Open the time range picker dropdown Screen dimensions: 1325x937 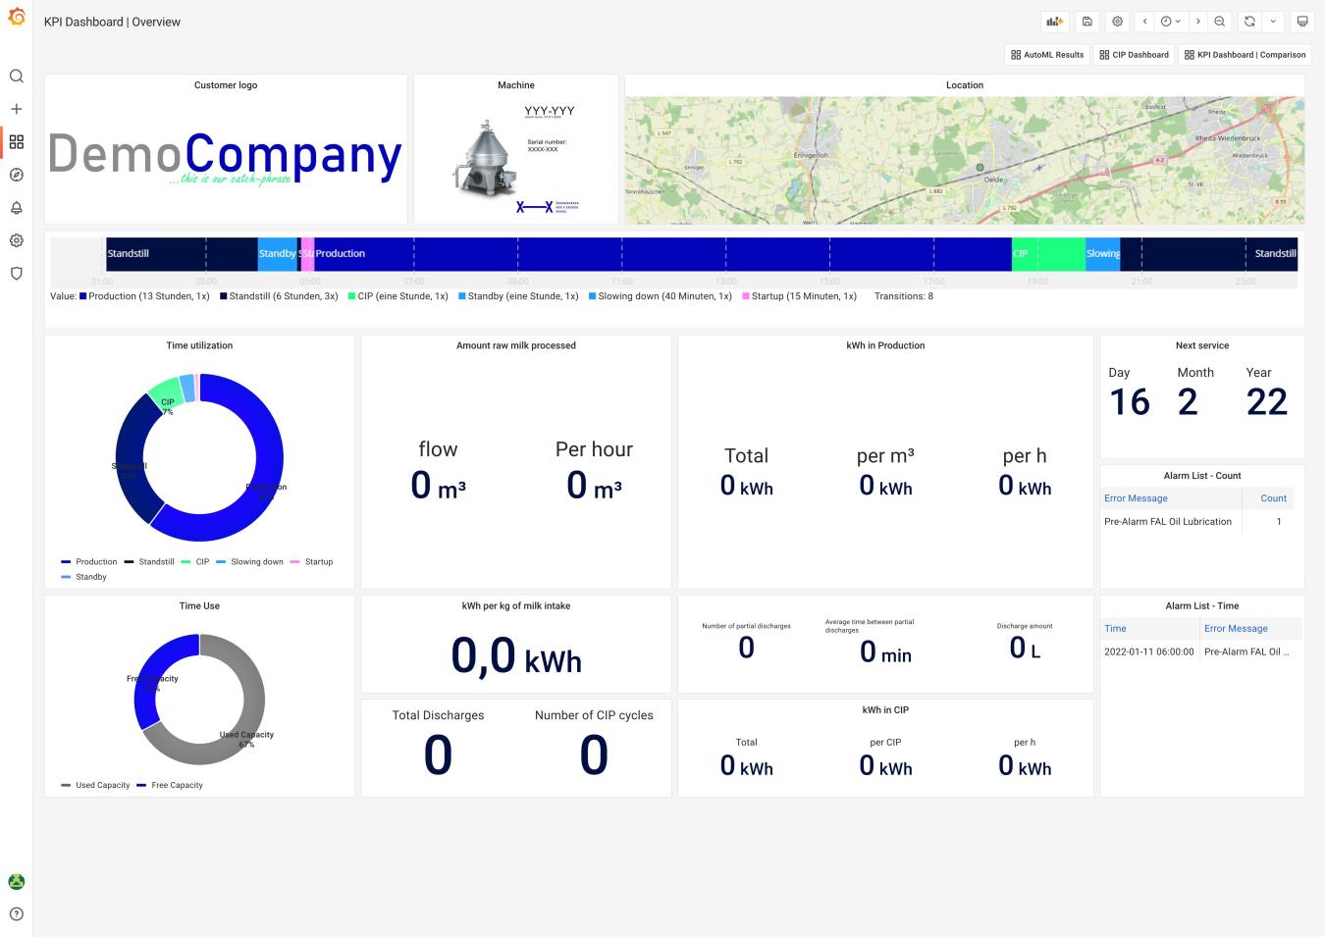1171,22
